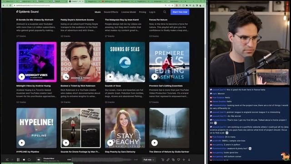The height and width of the screenshot is (164, 291).
Task: Download the current track
Action: click(x=189, y=159)
